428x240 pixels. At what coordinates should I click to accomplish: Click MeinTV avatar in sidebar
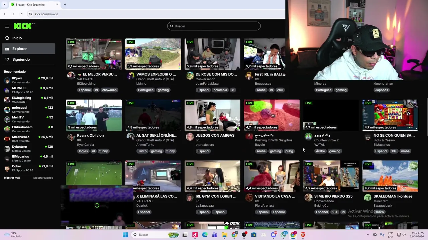[7, 119]
